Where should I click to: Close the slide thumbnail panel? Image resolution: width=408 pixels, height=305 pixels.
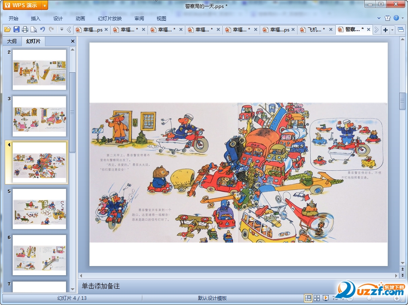pyautogui.click(x=73, y=41)
